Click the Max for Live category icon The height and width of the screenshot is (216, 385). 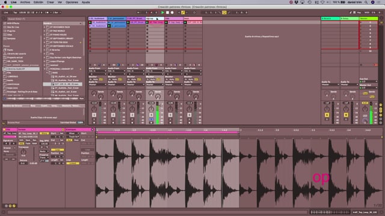[x=5, y=27]
